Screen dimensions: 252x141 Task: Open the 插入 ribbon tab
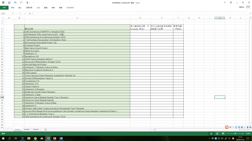(20, 8)
